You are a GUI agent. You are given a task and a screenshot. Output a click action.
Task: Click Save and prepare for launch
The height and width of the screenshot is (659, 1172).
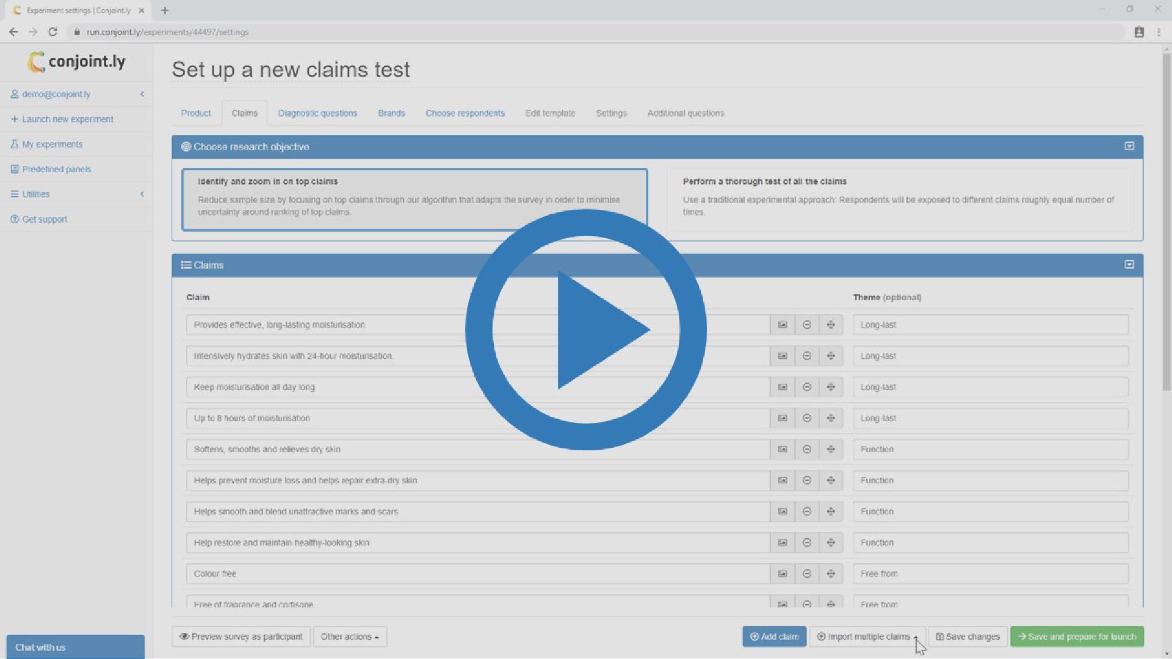click(1076, 636)
